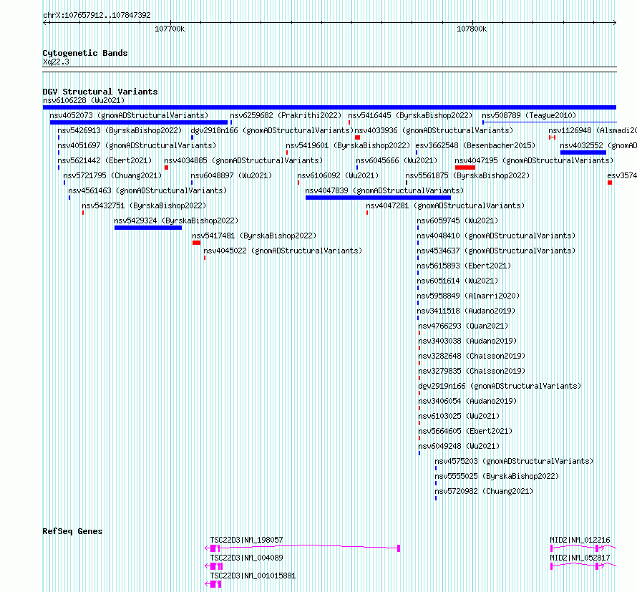Screen dimensions: 637x592
Task: Open nsv6051614 (Wu2021) variant
Action: [x=457, y=281]
